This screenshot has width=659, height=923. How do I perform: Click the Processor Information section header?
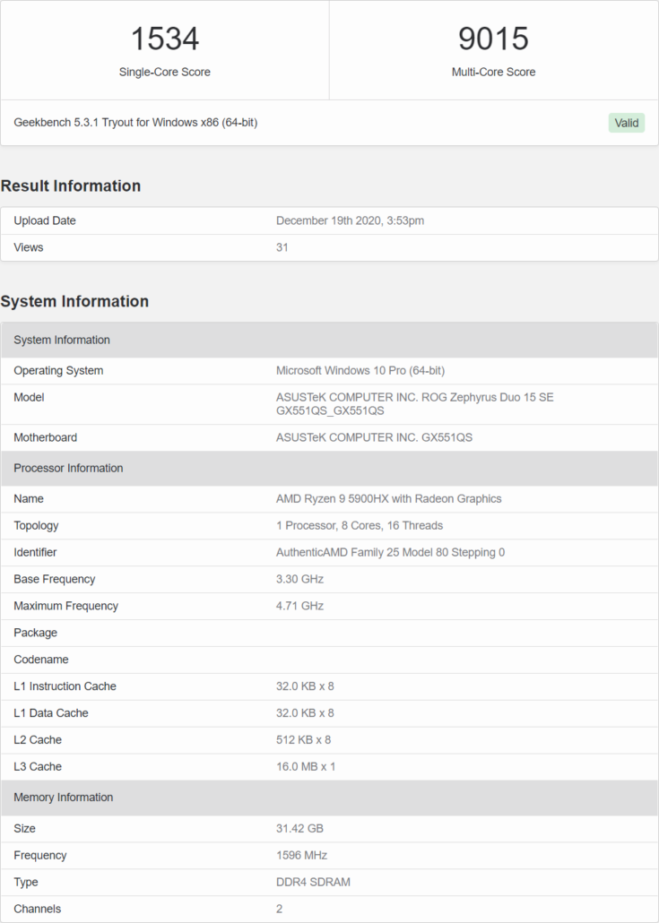click(x=68, y=468)
